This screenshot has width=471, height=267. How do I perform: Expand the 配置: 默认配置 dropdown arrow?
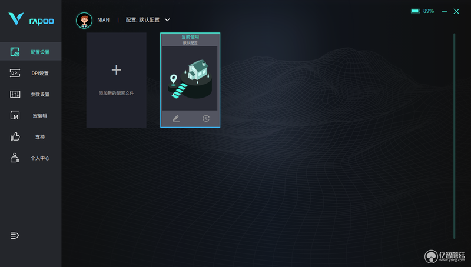(x=167, y=20)
